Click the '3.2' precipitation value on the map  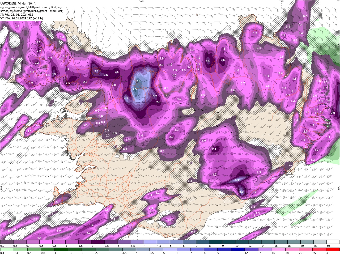[x=155, y=96]
